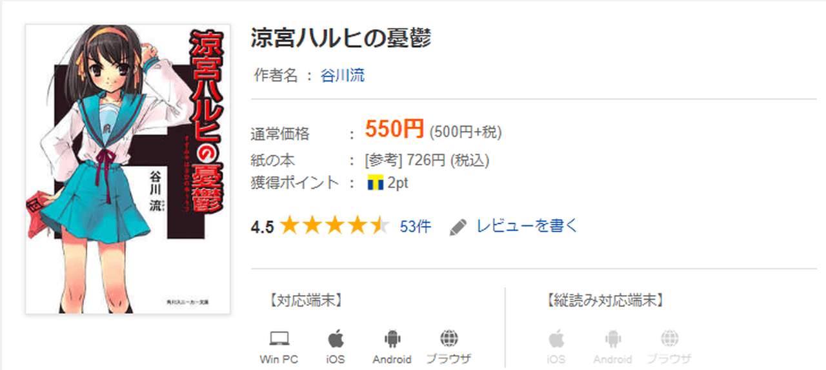Image resolution: width=826 pixels, height=370 pixels.
Task: Click the 2pt points value
Action: tap(398, 183)
